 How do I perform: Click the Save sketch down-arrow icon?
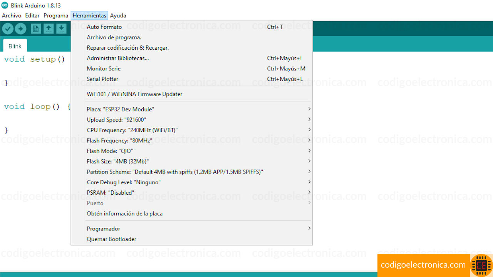click(61, 28)
